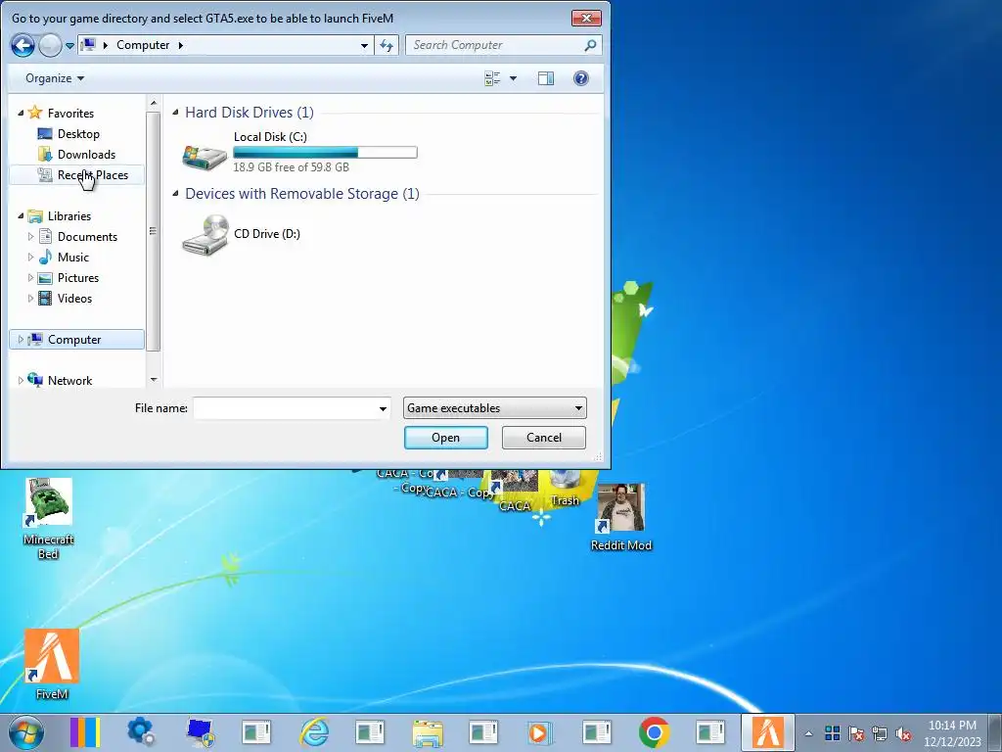Open the File name dropdown arrow
This screenshot has width=1002, height=752.
pyautogui.click(x=383, y=408)
